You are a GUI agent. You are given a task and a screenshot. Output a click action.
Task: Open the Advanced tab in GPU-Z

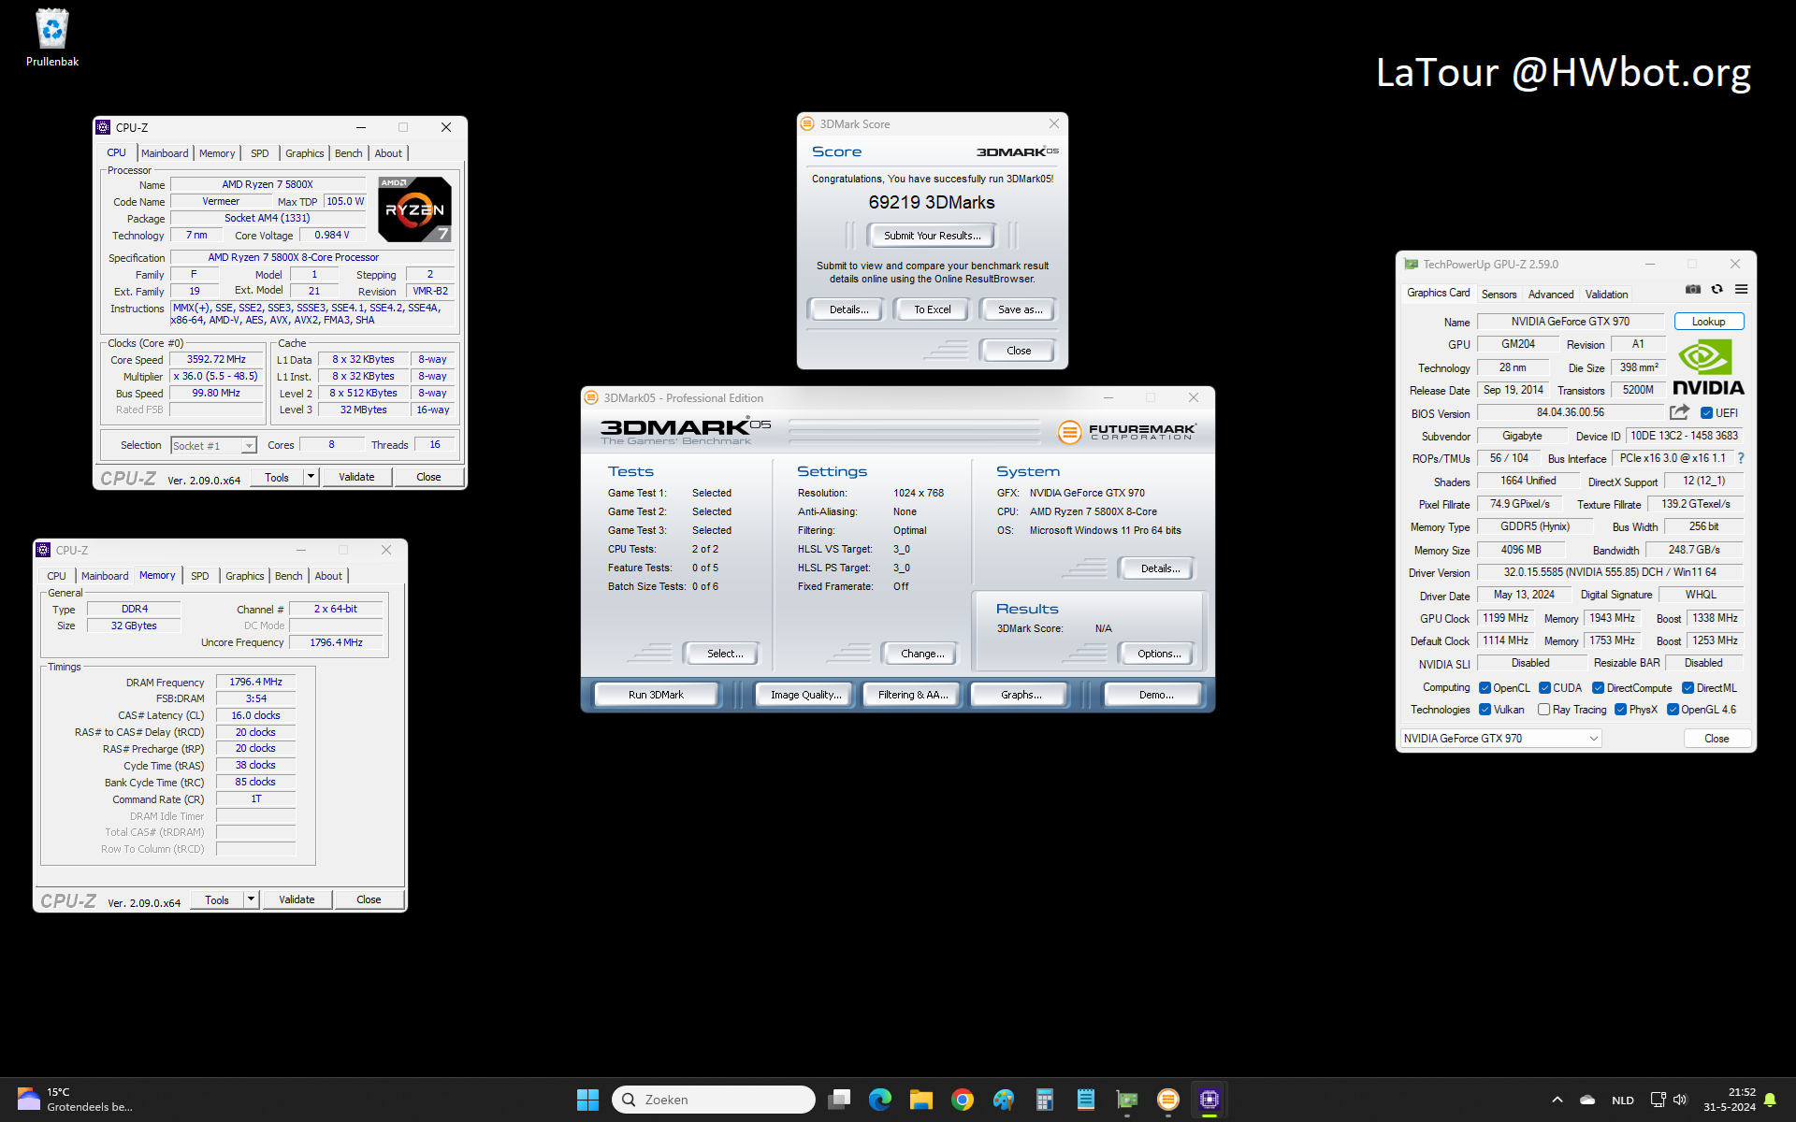point(1550,294)
